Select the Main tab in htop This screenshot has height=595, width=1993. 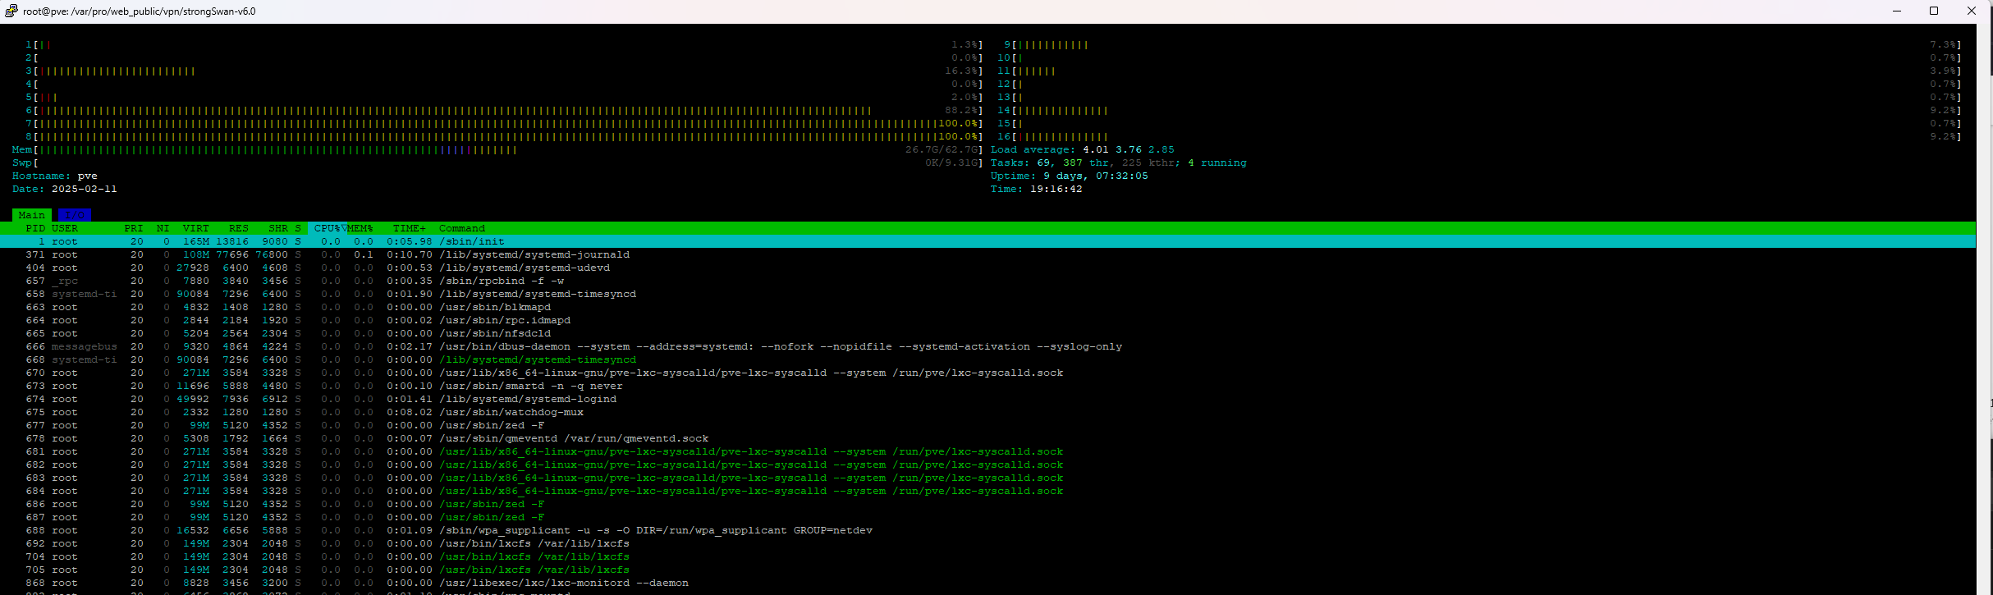(x=32, y=215)
